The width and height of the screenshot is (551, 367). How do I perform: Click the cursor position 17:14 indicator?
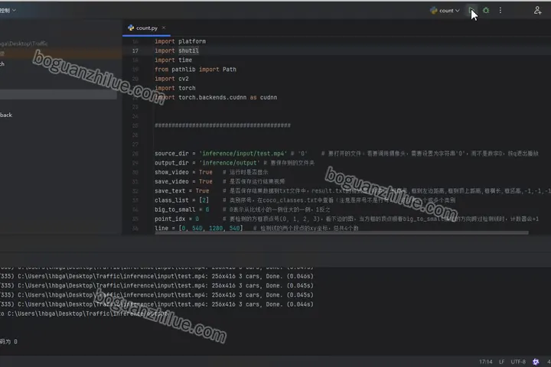click(x=486, y=362)
